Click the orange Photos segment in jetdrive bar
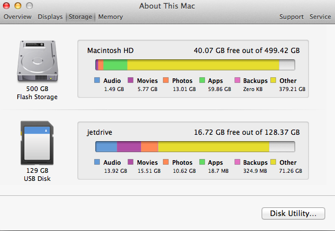Screen dimensions: 335x231 [x=150, y=147]
